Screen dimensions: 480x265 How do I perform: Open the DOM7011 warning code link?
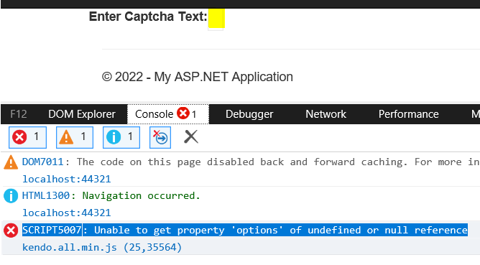pos(42,162)
